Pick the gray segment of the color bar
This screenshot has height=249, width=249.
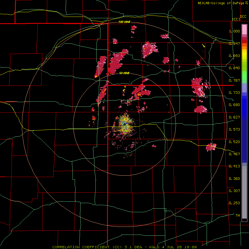[244, 192]
